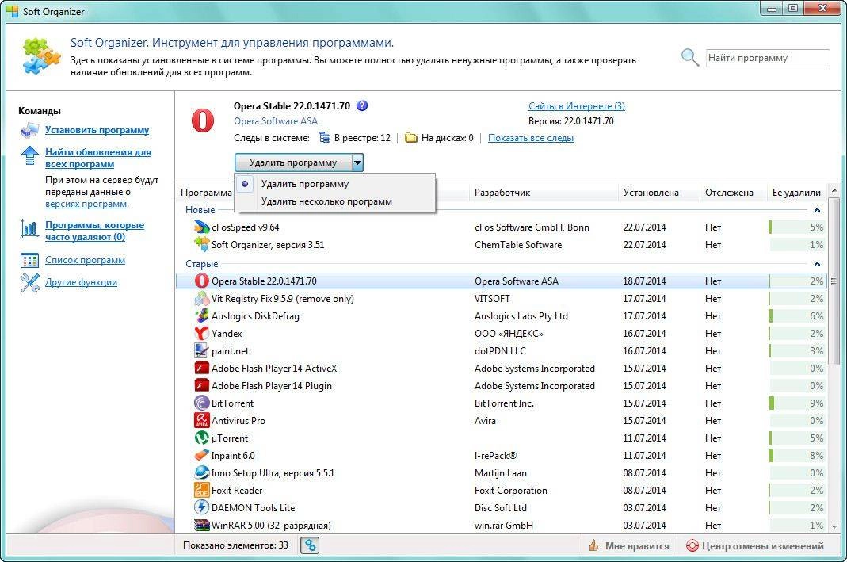Image resolution: width=847 pixels, height=562 pixels.
Task: Click the BitTorrent program icon
Action: 201,403
